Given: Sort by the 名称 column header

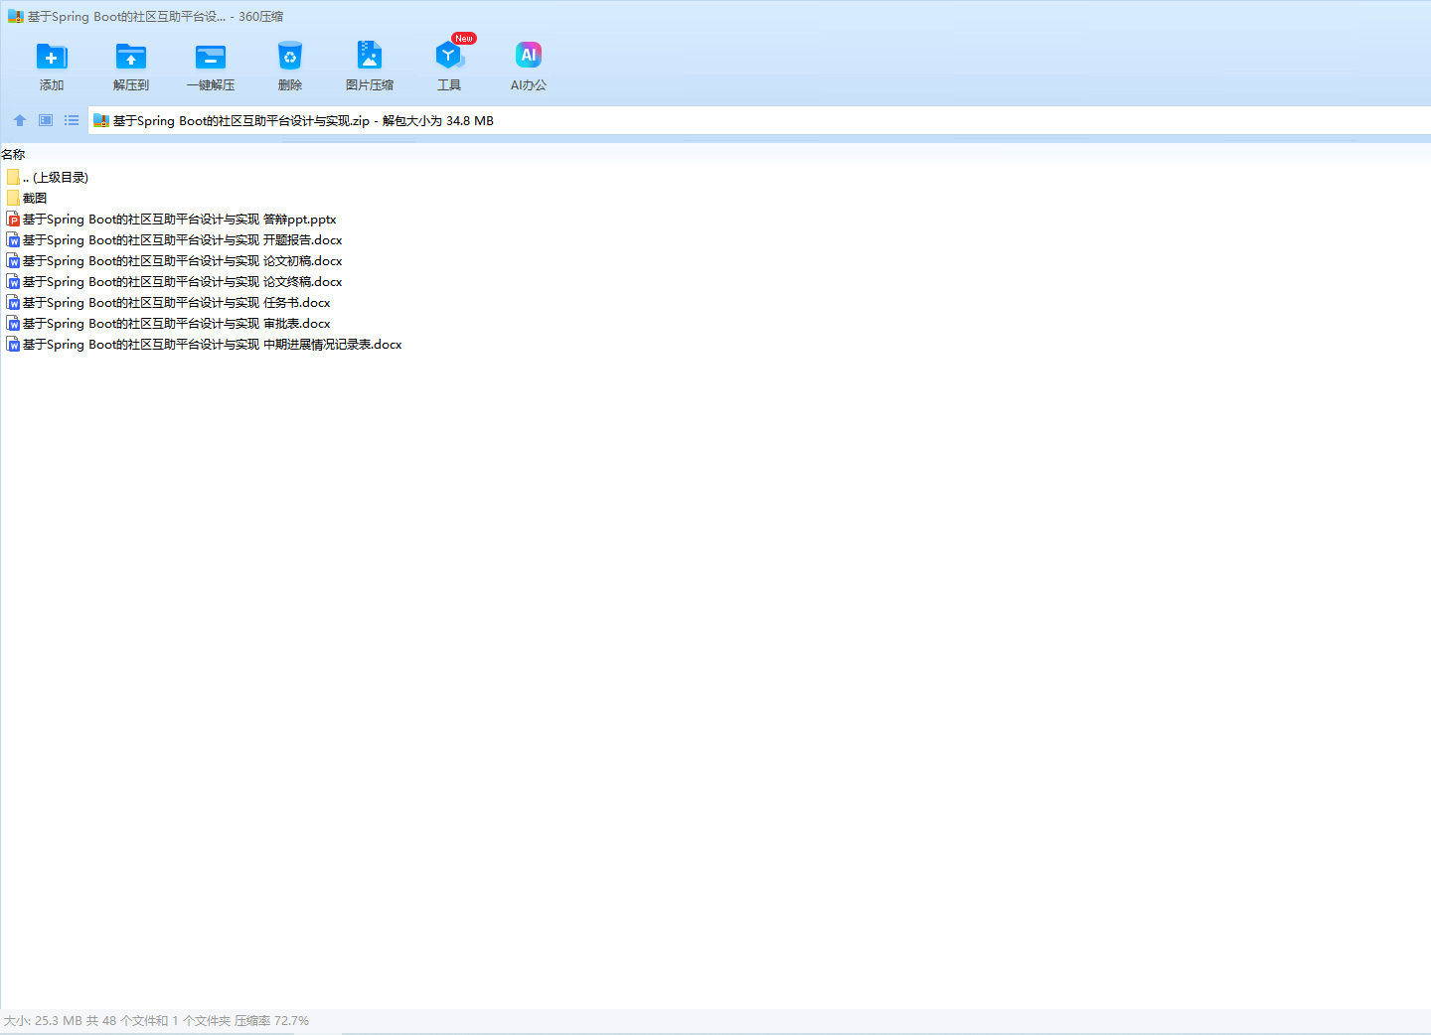Looking at the screenshot, I should point(13,154).
